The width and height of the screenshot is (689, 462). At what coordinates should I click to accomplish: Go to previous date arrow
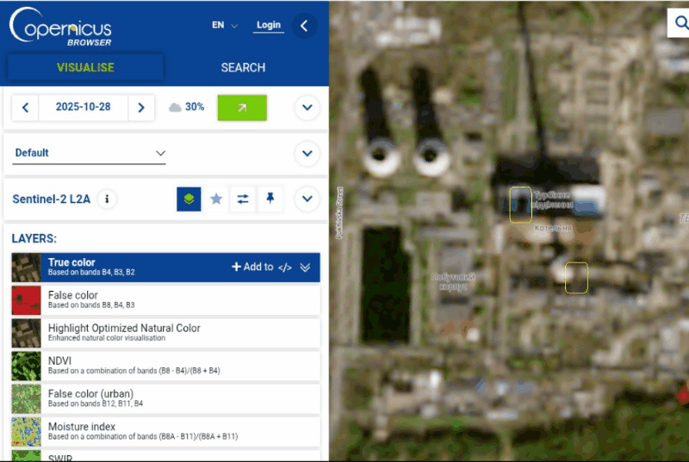tap(26, 108)
